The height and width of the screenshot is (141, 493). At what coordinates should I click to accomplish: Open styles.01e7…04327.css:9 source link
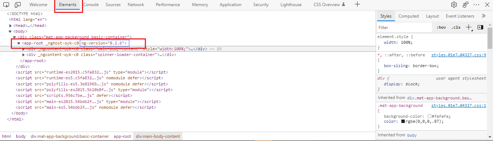[x=459, y=55]
